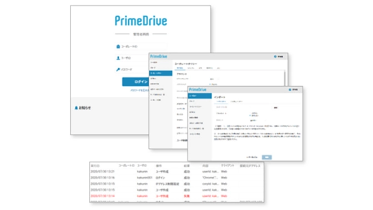The image size is (373, 210).
Task: Click the forgot password link below login
Action: tap(140, 91)
